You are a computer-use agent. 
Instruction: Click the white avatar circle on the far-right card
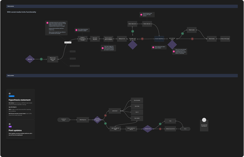coord(204,120)
